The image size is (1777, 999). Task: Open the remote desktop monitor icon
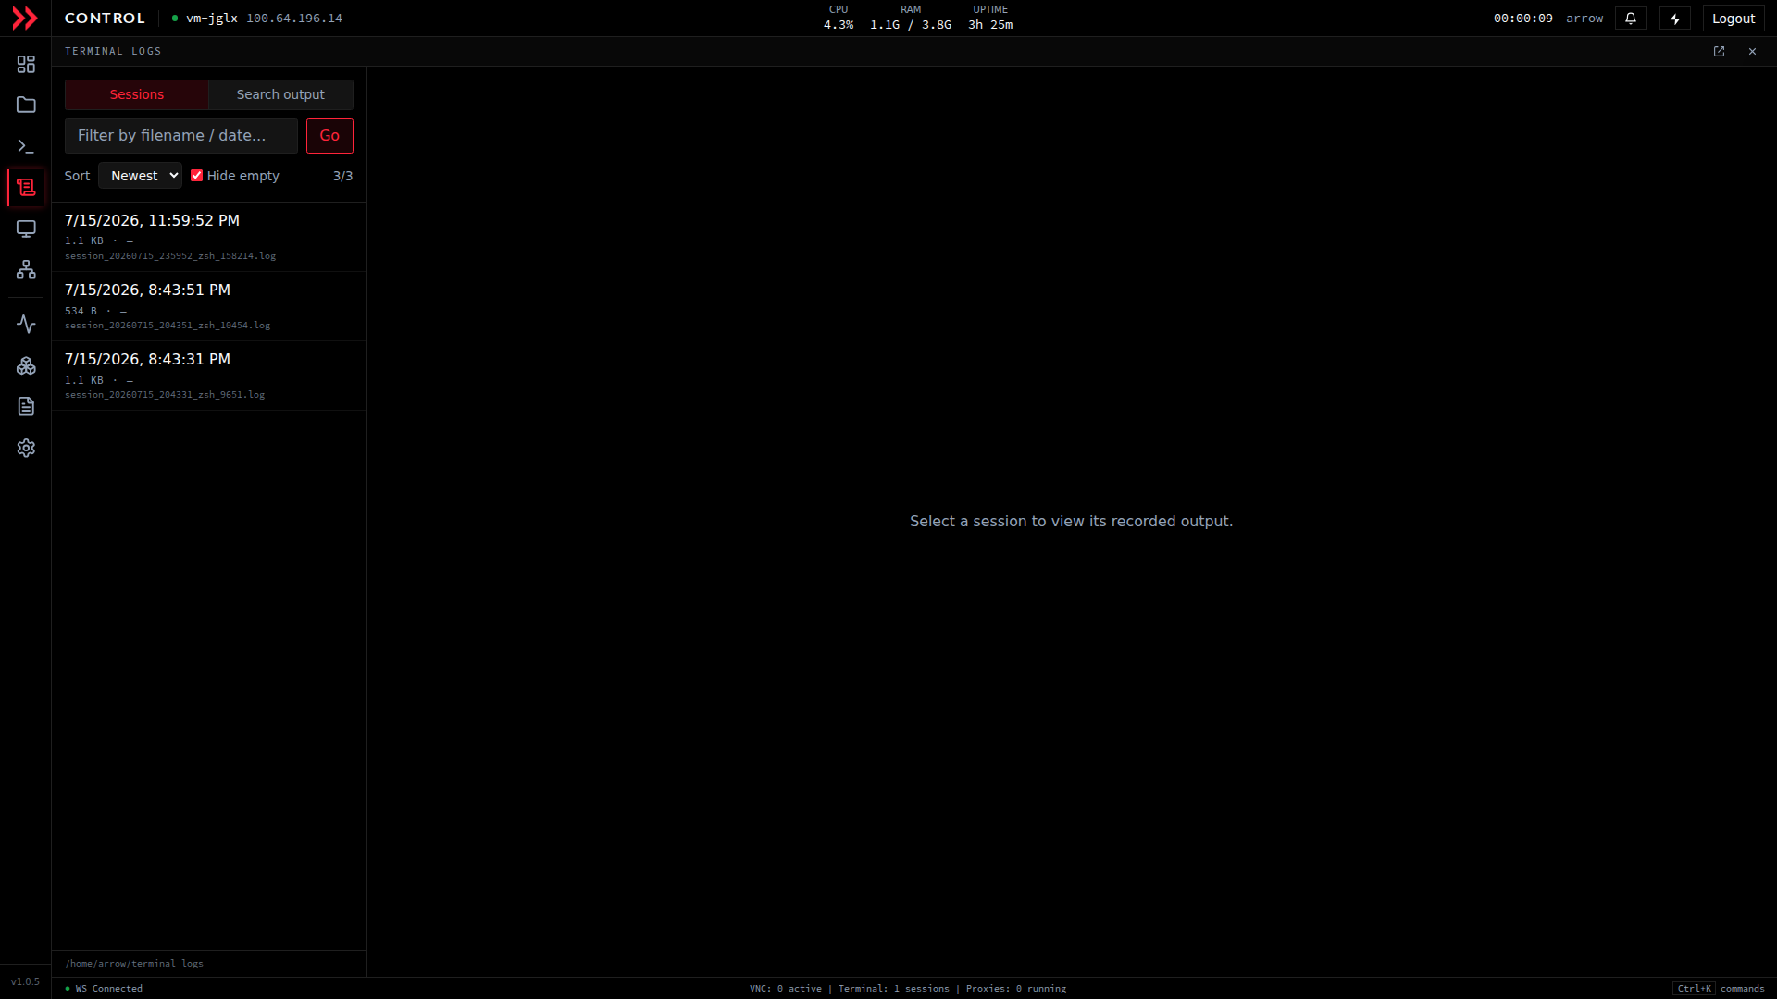tap(26, 228)
